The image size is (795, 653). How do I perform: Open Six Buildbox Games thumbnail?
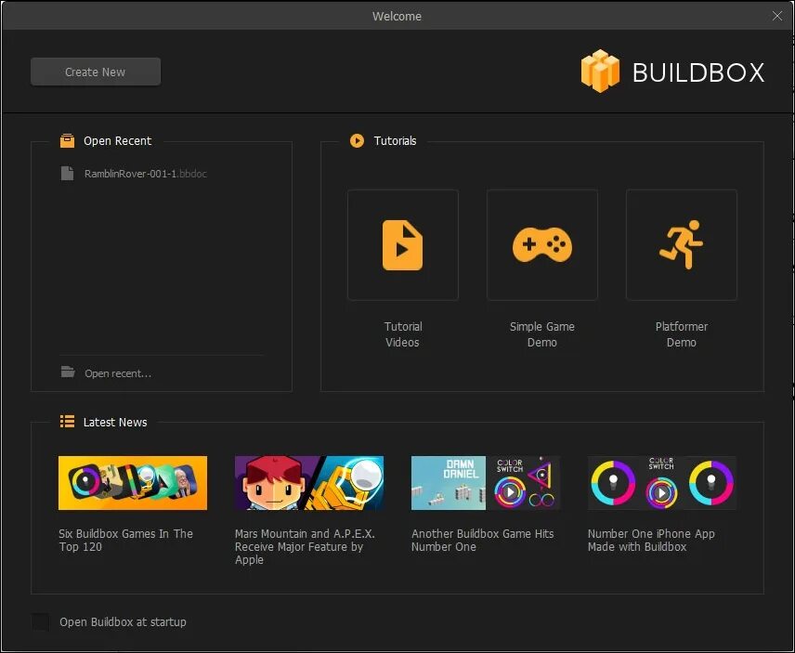(133, 483)
